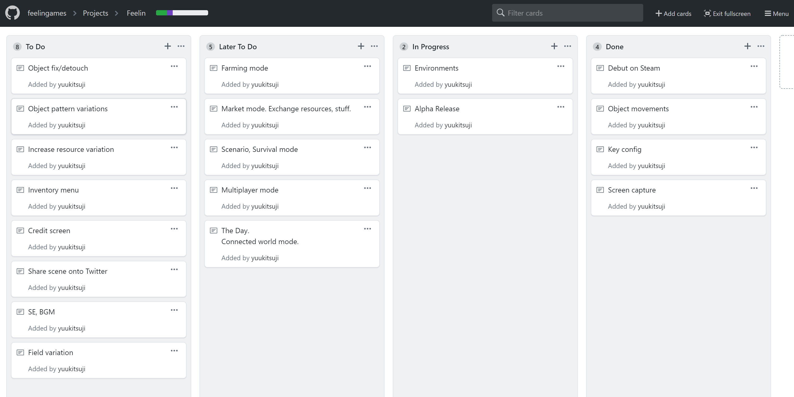Click the GitHub octocat logo
This screenshot has height=397, width=794.
tap(12, 13)
